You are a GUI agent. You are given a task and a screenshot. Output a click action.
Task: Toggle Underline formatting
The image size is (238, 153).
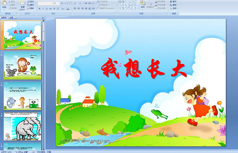coord(47,9)
